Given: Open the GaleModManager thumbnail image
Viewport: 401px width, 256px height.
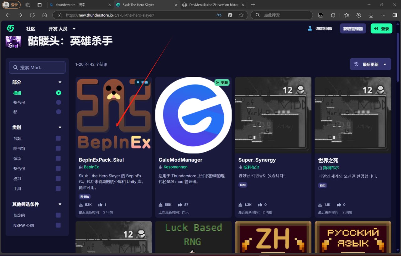Looking at the screenshot, I should tap(193, 115).
